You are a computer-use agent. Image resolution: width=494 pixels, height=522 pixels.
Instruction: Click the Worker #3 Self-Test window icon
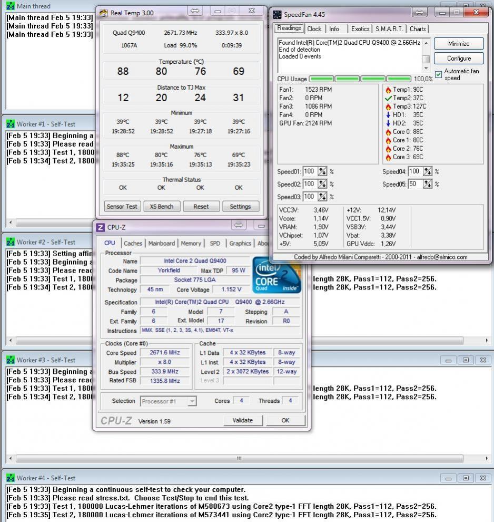coord(11,360)
